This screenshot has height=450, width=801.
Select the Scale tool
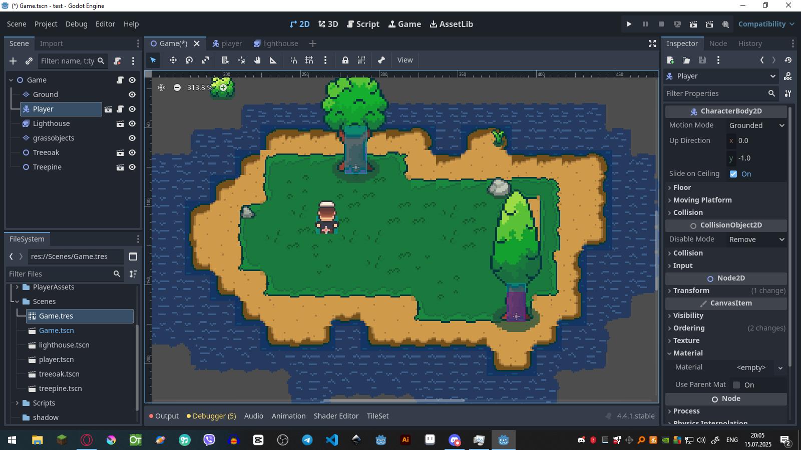[205, 60]
